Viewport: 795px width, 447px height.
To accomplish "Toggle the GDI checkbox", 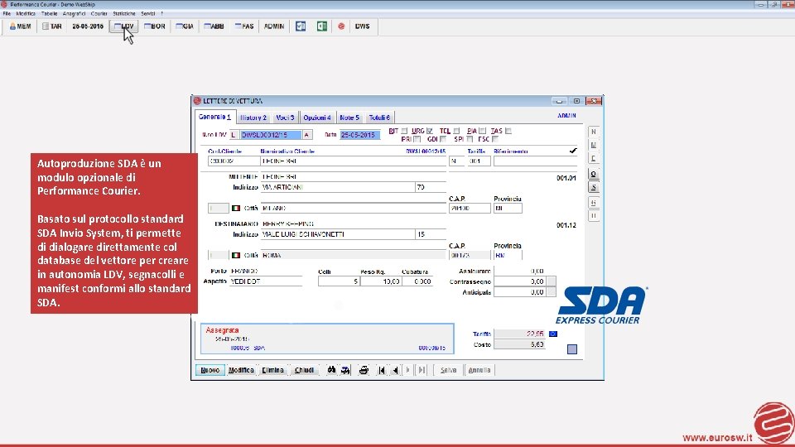I will click(x=443, y=139).
